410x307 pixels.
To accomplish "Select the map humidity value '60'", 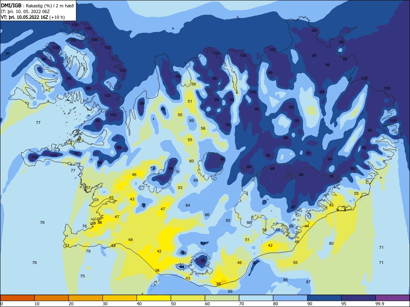I will pyautogui.click(x=191, y=161).
